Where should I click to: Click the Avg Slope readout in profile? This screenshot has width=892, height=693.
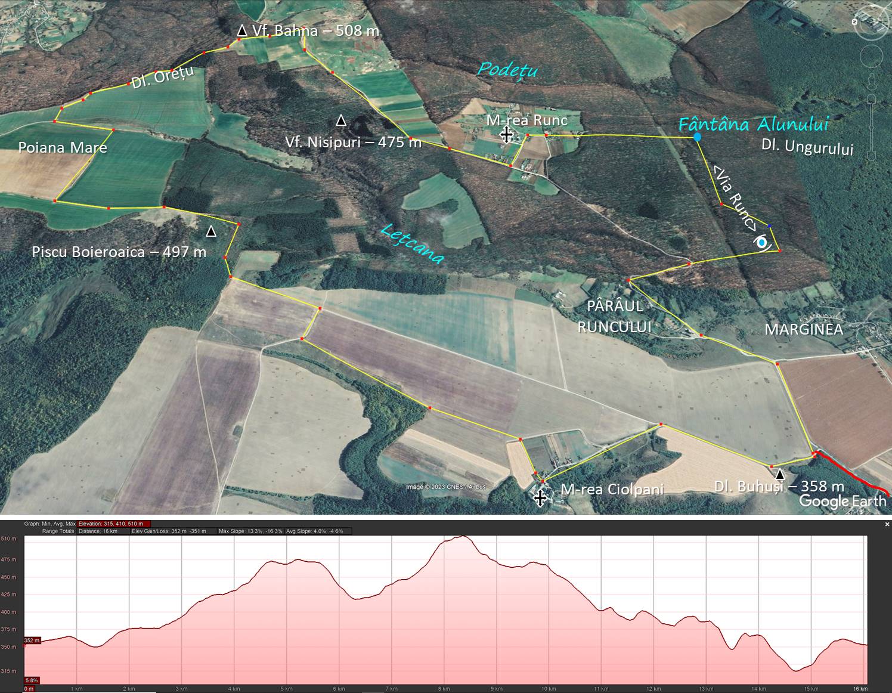point(314,531)
